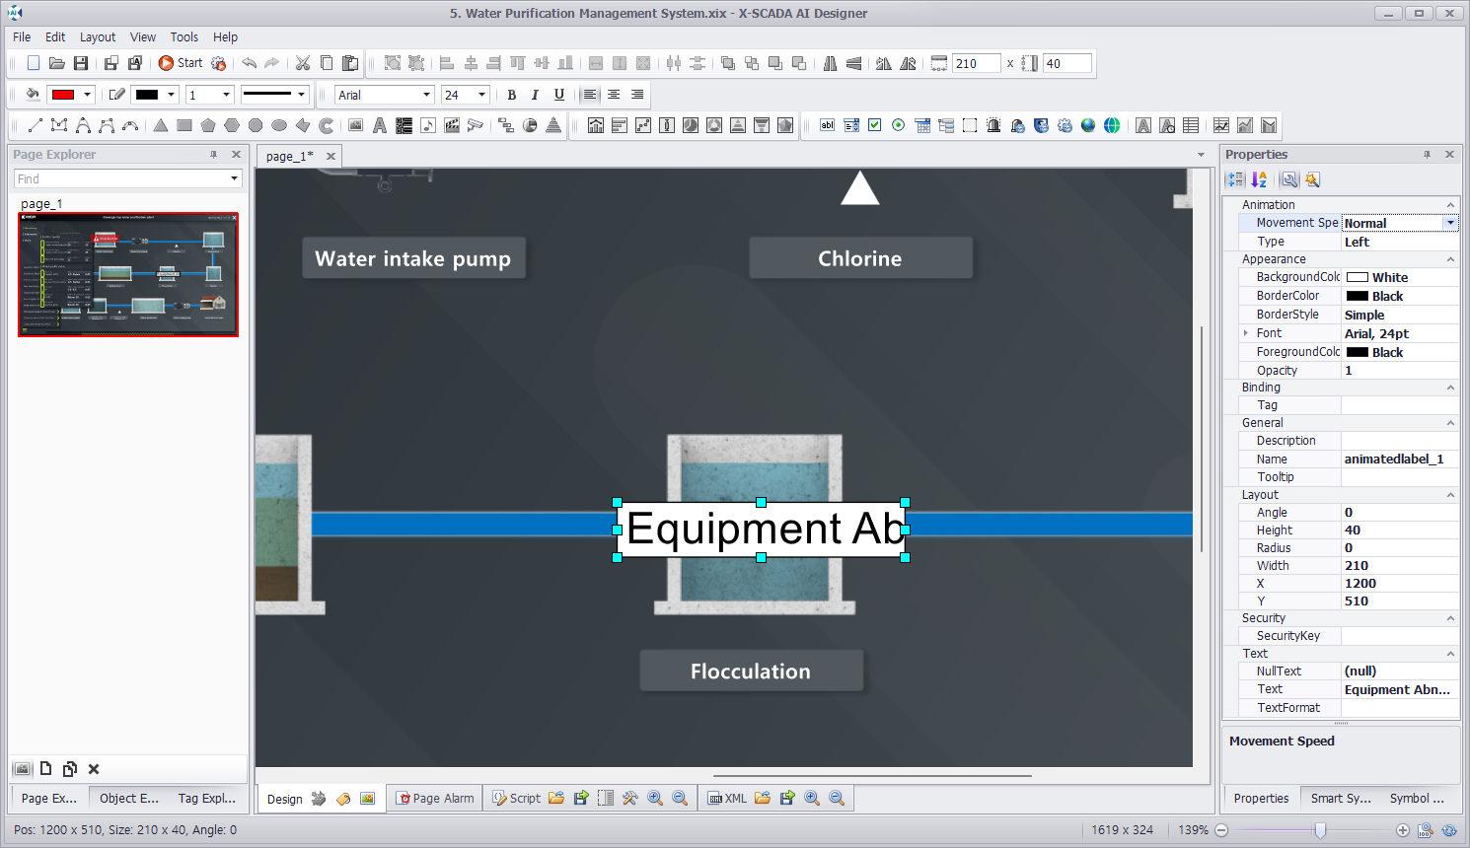
Task: Open the font size 24 dropdown
Action: [x=481, y=95]
